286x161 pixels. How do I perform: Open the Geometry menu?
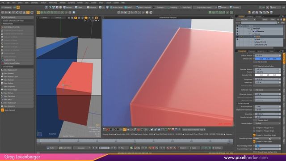(34, 3)
